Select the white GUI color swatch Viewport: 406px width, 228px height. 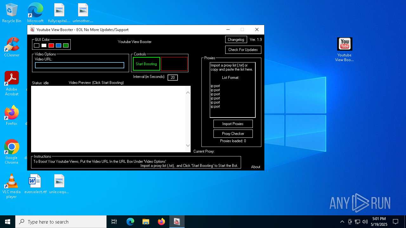click(44, 46)
